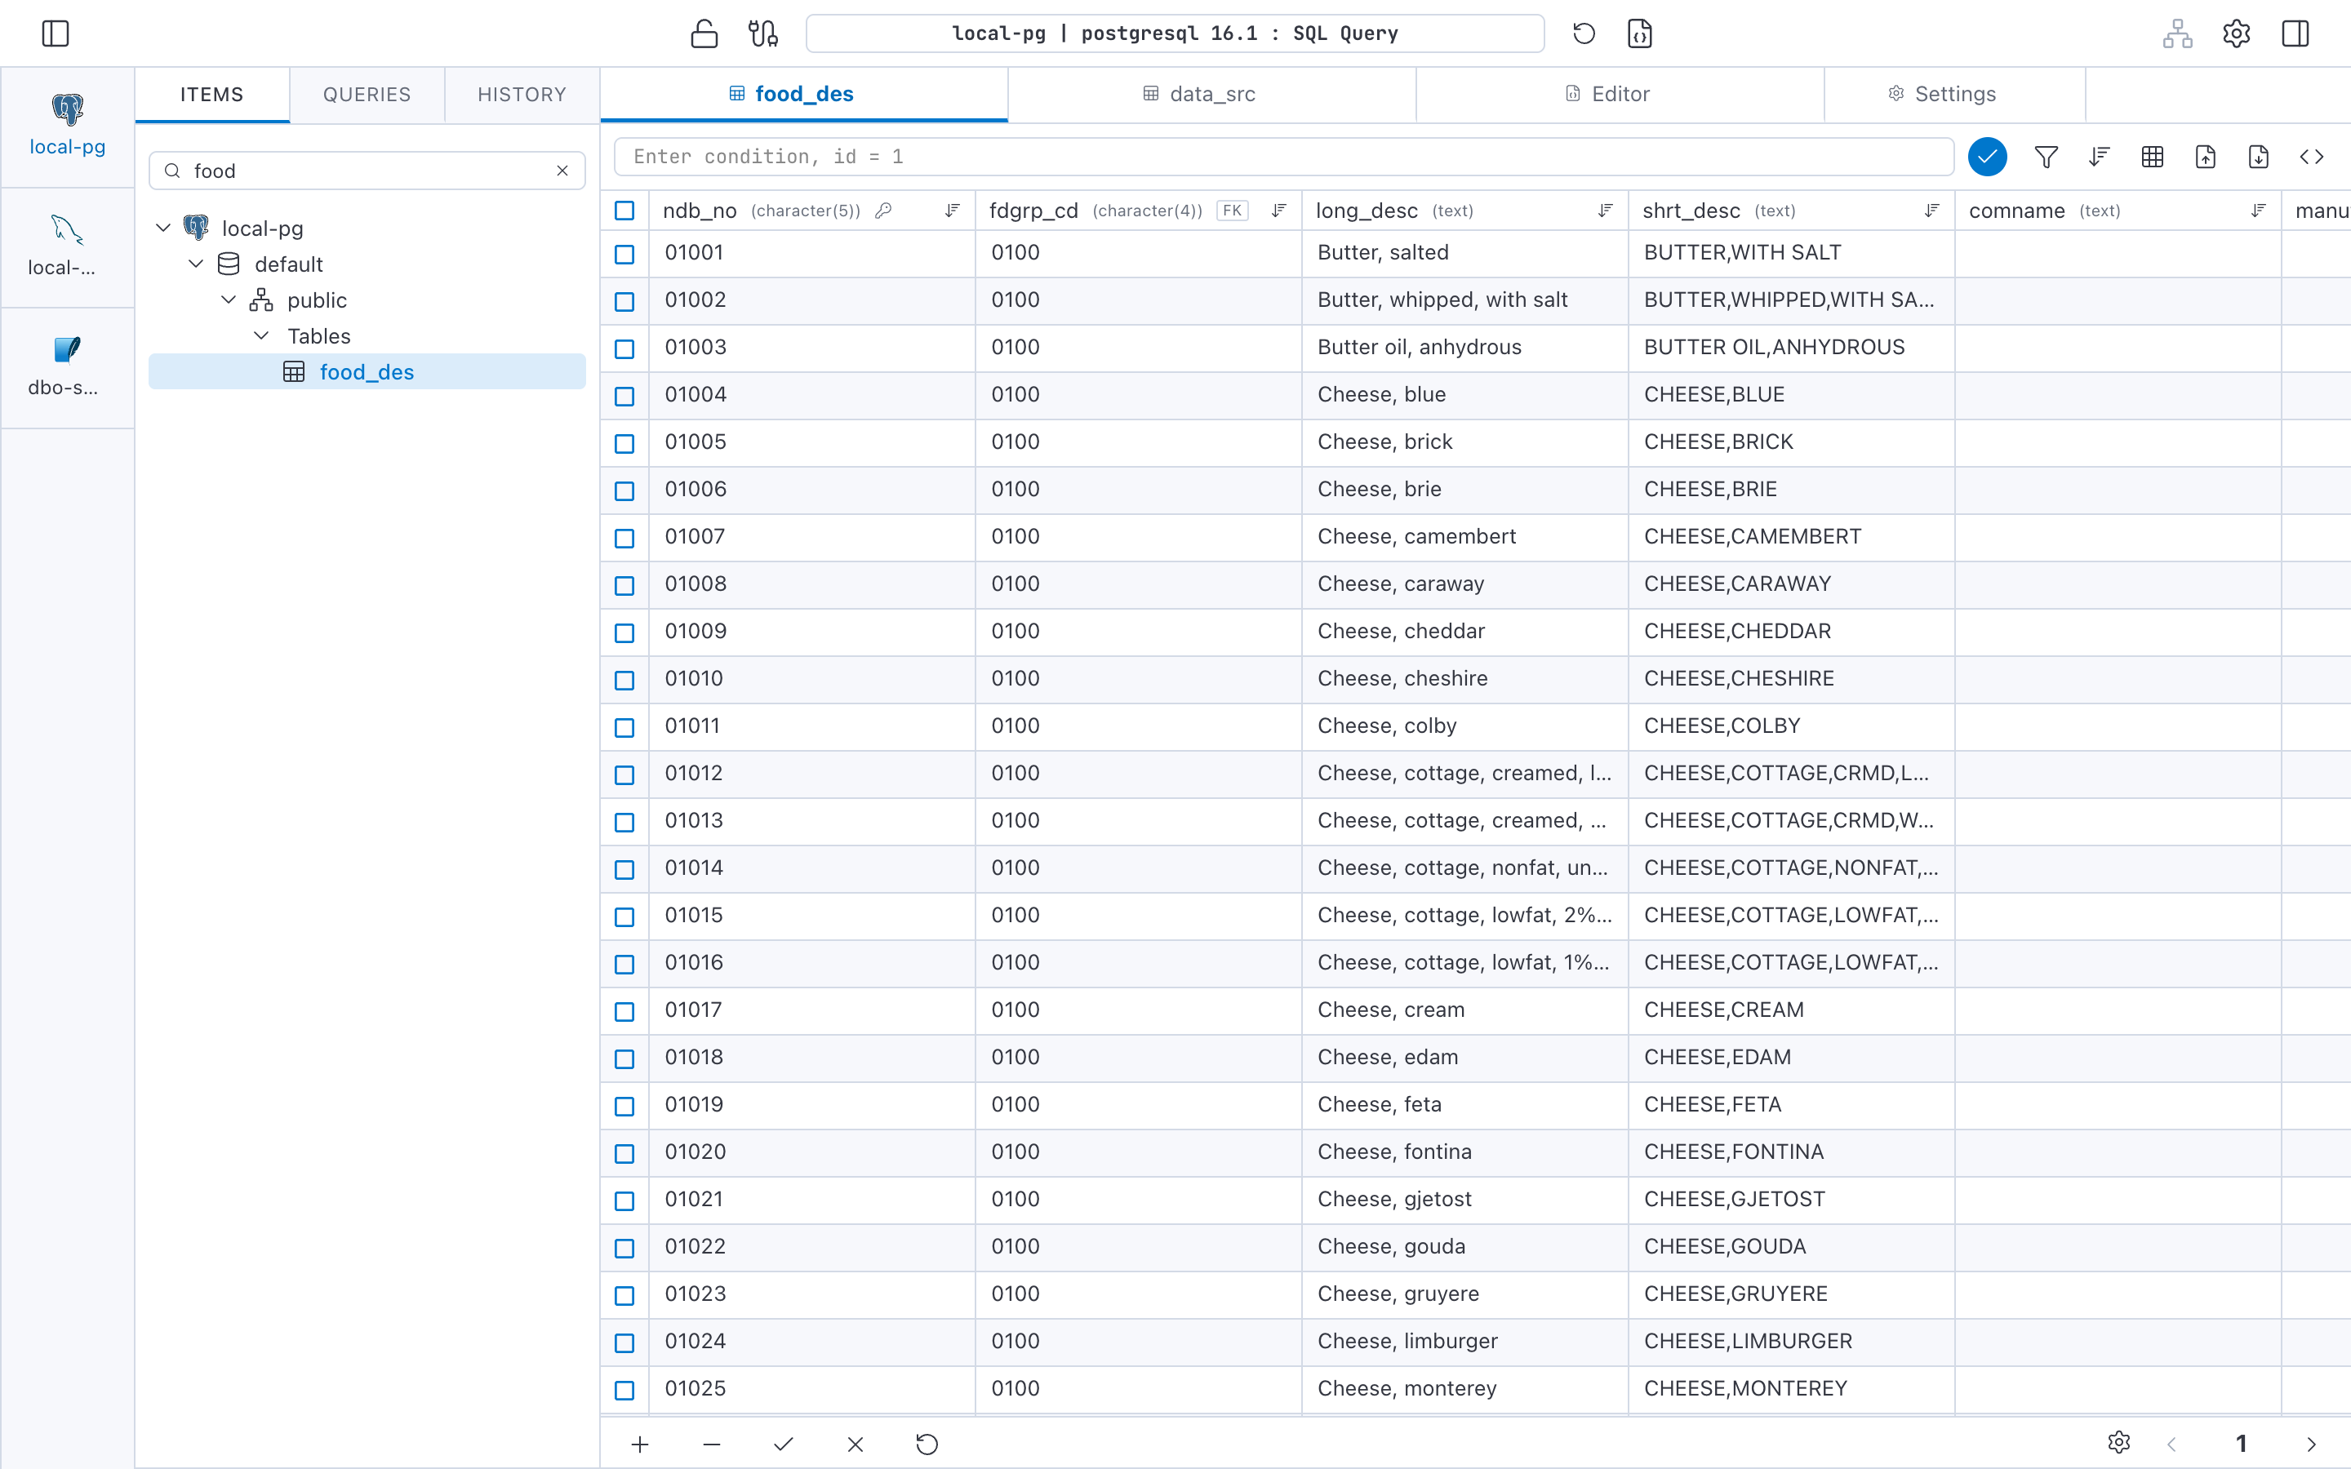
Task: Toggle the right sidebar panel icon
Action: tap(2295, 34)
